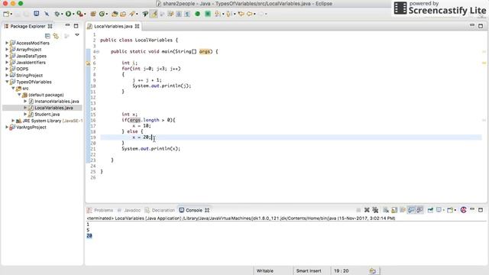Toggle Link with Editor in Package Explorer

click(56, 36)
